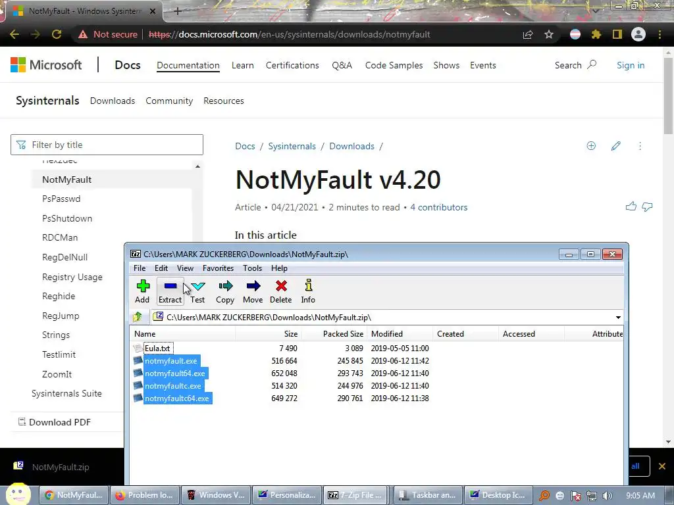
Task: Give the article a thumbs down
Action: [648, 207]
